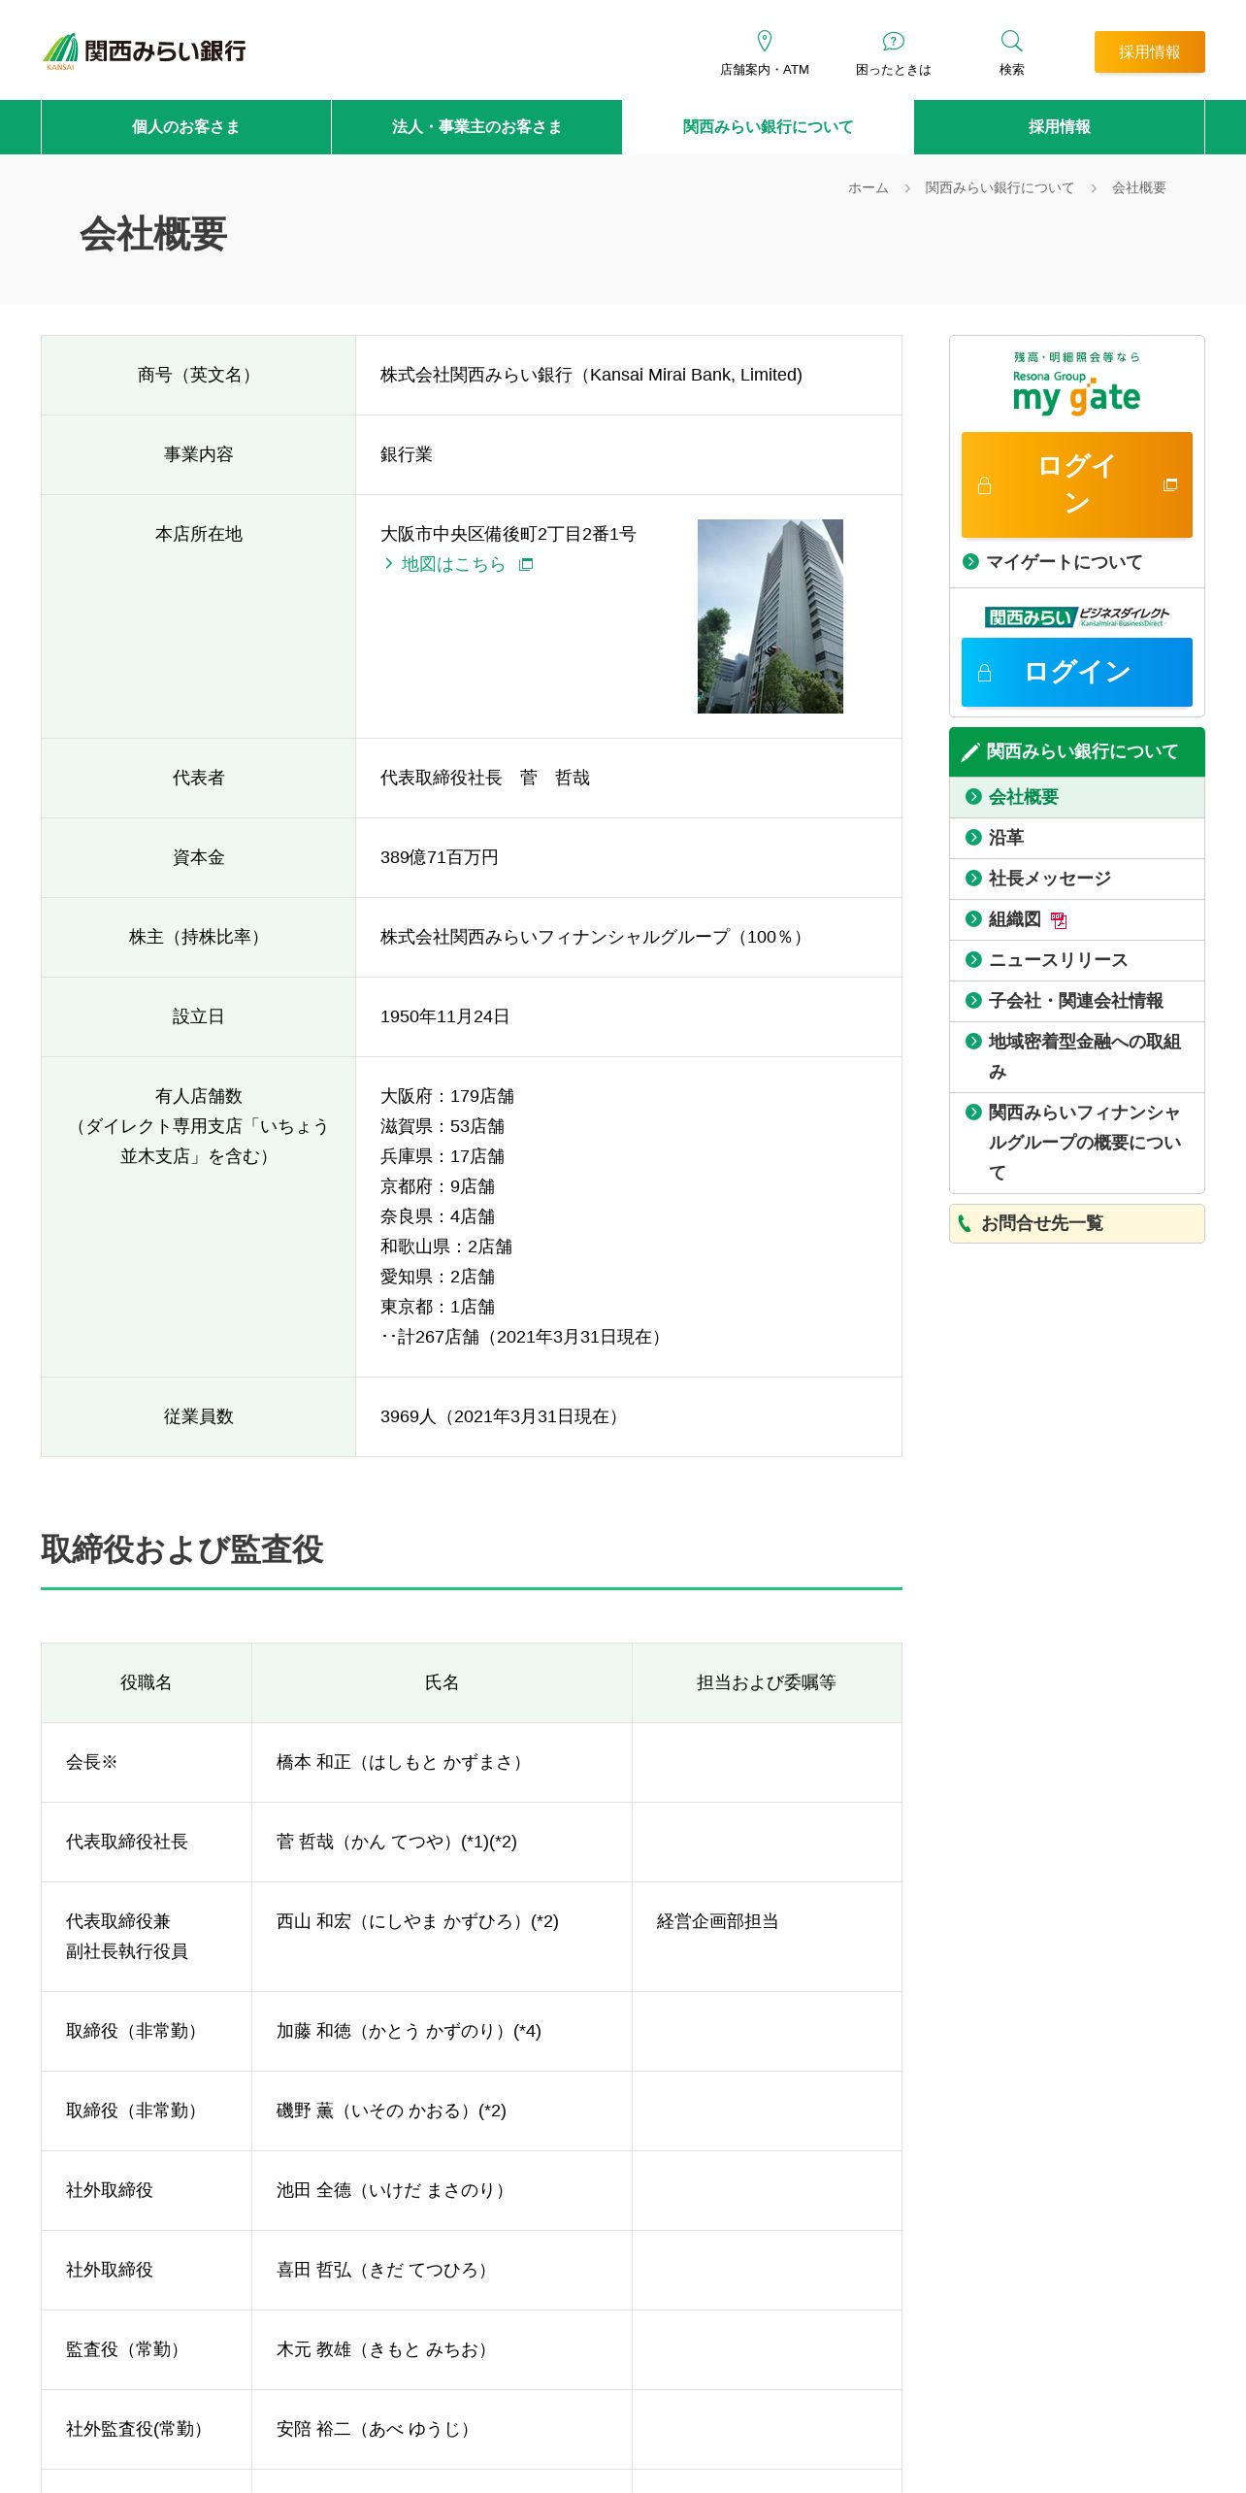Click arrow icon beside 組織図
This screenshot has width=1246, height=2493.
coord(973,918)
